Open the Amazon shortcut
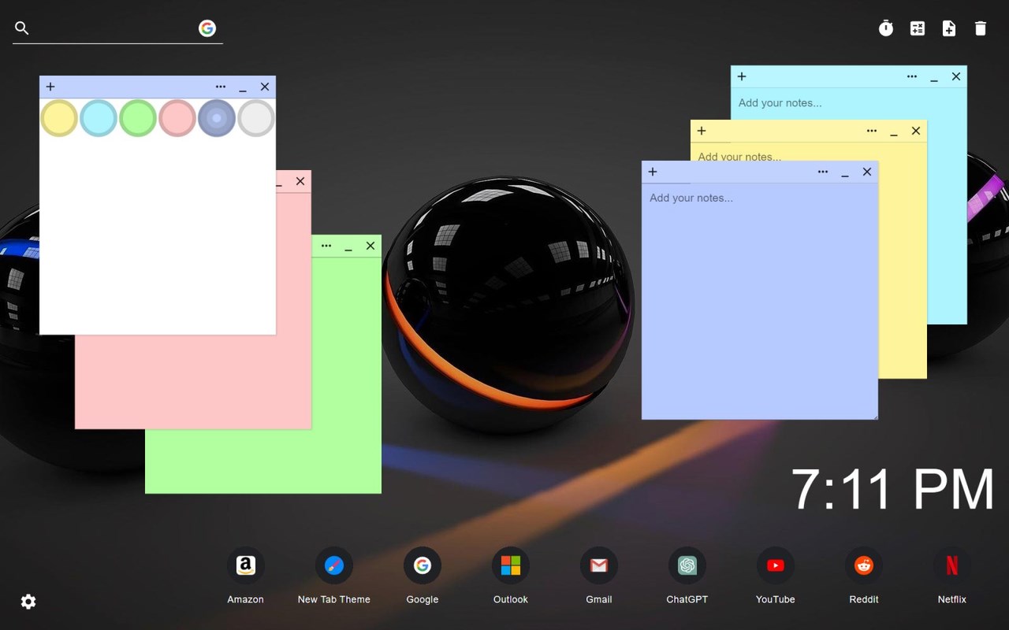This screenshot has height=630, width=1009. (246, 565)
